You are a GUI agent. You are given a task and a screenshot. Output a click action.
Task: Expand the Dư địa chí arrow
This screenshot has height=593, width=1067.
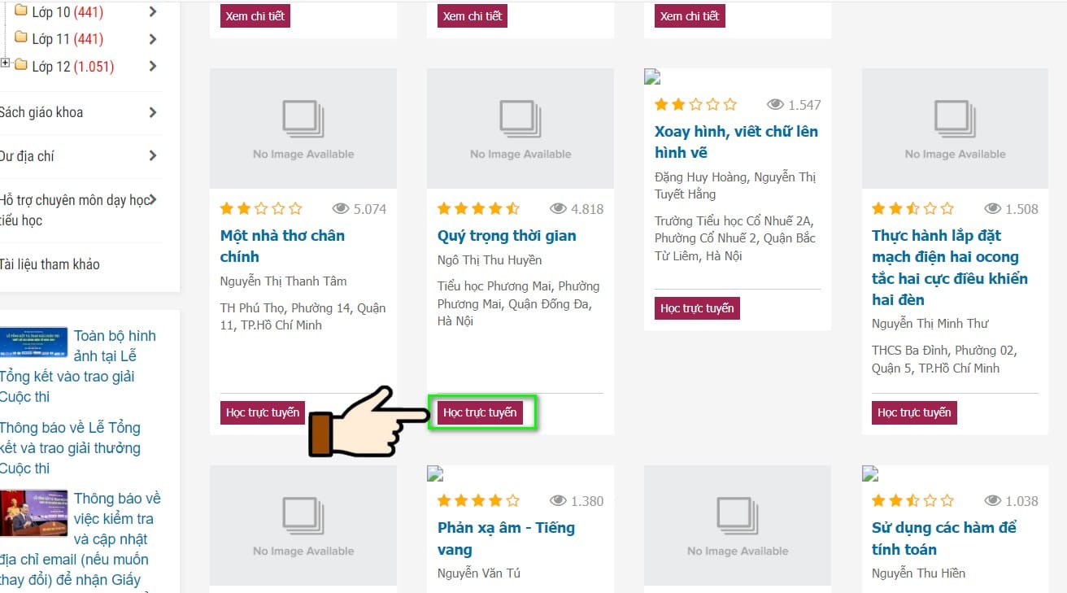tap(152, 155)
